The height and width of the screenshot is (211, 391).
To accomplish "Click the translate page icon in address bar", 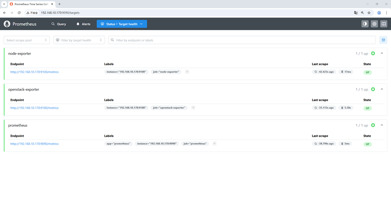I will coord(356,13).
